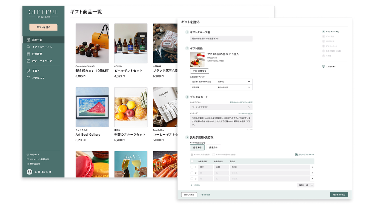373x208 pixels.
Task: Open the カードデザイン ベーシックデザイン dropdown
Action: coord(249,107)
